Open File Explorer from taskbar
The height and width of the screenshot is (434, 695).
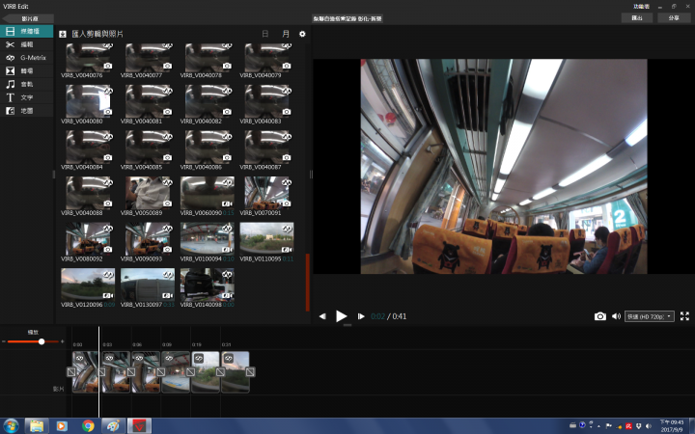coord(37,426)
